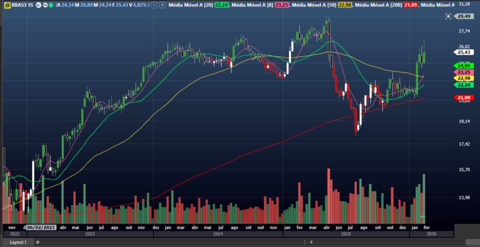The image size is (480, 247).
Task: Click the pink 23,25 moving average value swatch
Action: pyautogui.click(x=281, y=5)
